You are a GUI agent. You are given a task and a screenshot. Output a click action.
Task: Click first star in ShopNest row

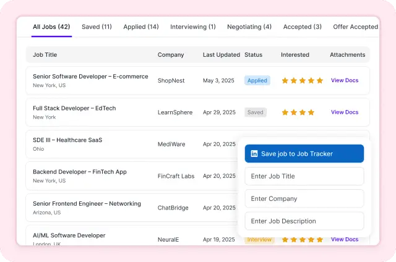[285, 80]
